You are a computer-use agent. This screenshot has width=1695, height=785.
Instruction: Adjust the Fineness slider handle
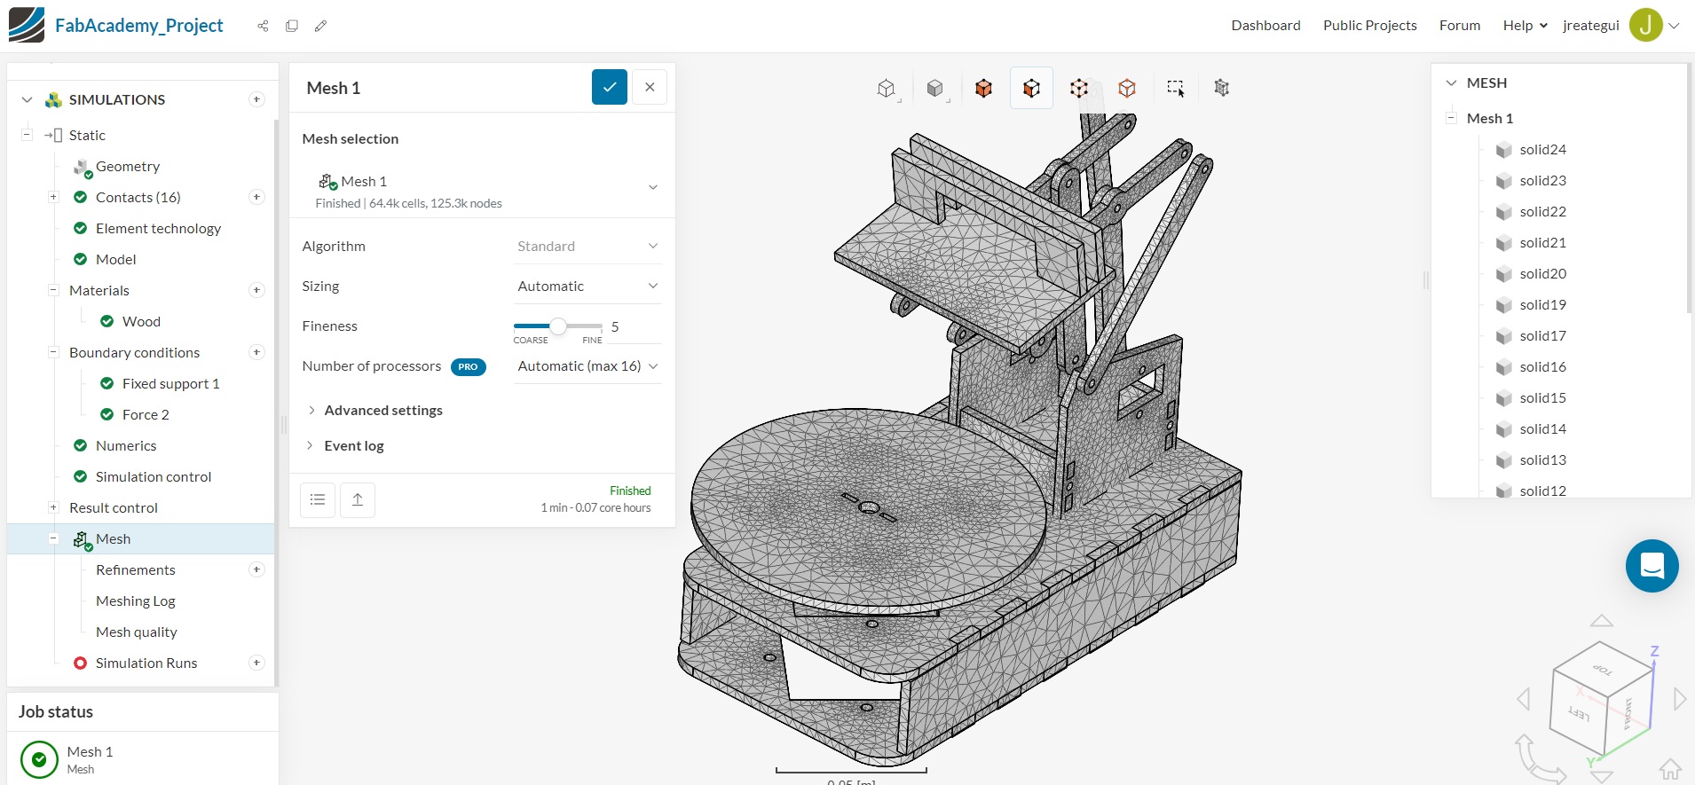[558, 326]
